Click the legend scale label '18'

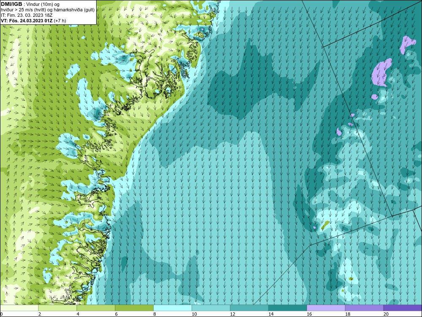pos(347,314)
